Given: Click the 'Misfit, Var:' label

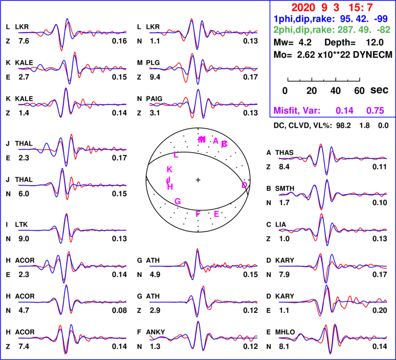Looking at the screenshot, I should click(x=297, y=110).
